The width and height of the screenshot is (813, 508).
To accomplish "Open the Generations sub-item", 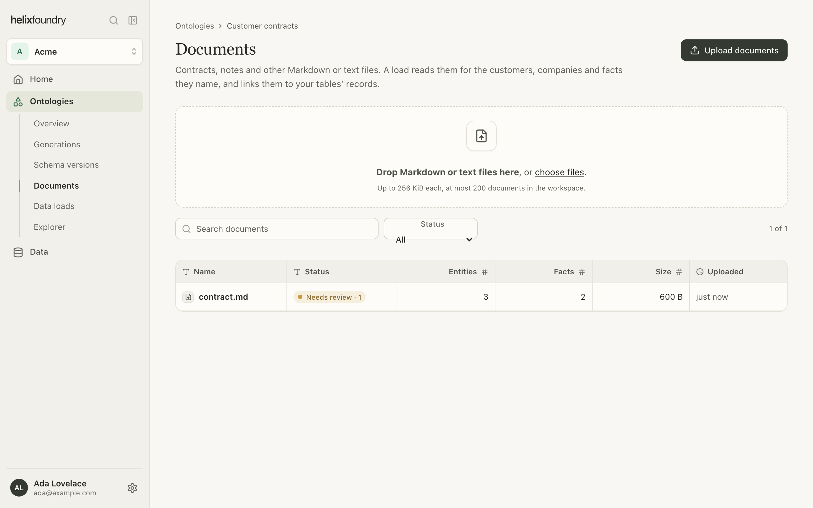I will [x=57, y=144].
